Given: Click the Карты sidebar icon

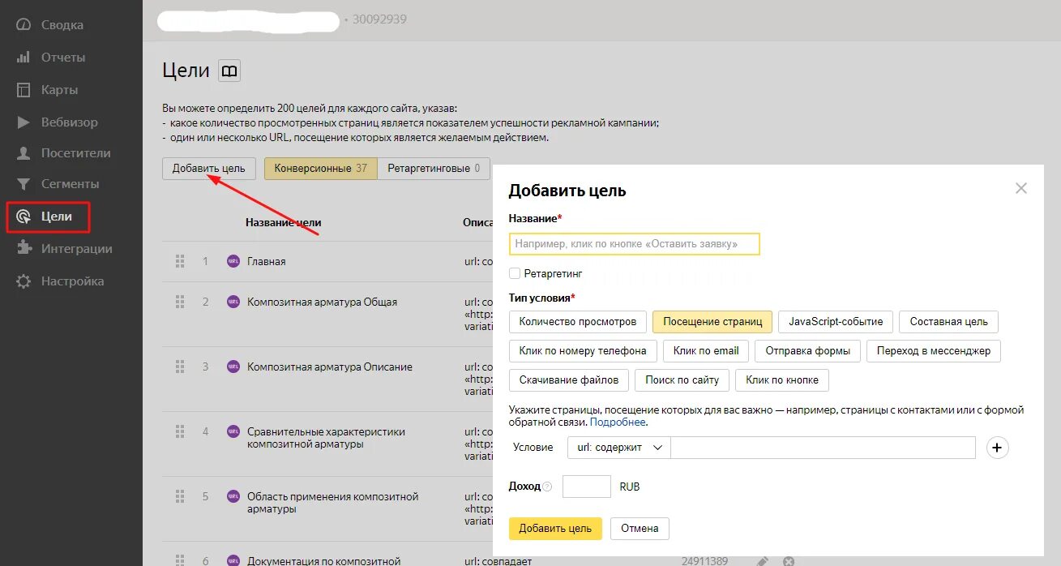Looking at the screenshot, I should pyautogui.click(x=24, y=90).
